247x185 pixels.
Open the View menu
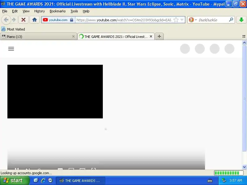pos(26,11)
